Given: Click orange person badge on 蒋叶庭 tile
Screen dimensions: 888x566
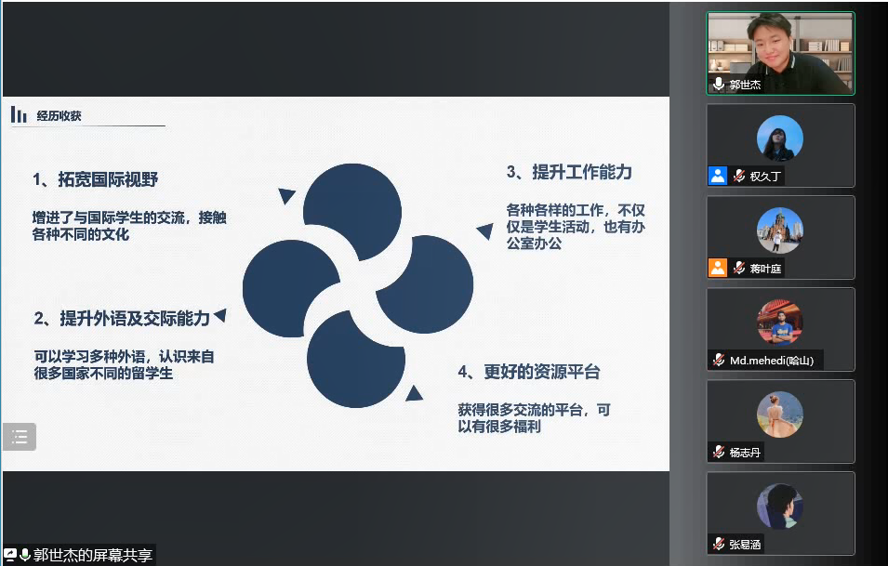Looking at the screenshot, I should (718, 268).
